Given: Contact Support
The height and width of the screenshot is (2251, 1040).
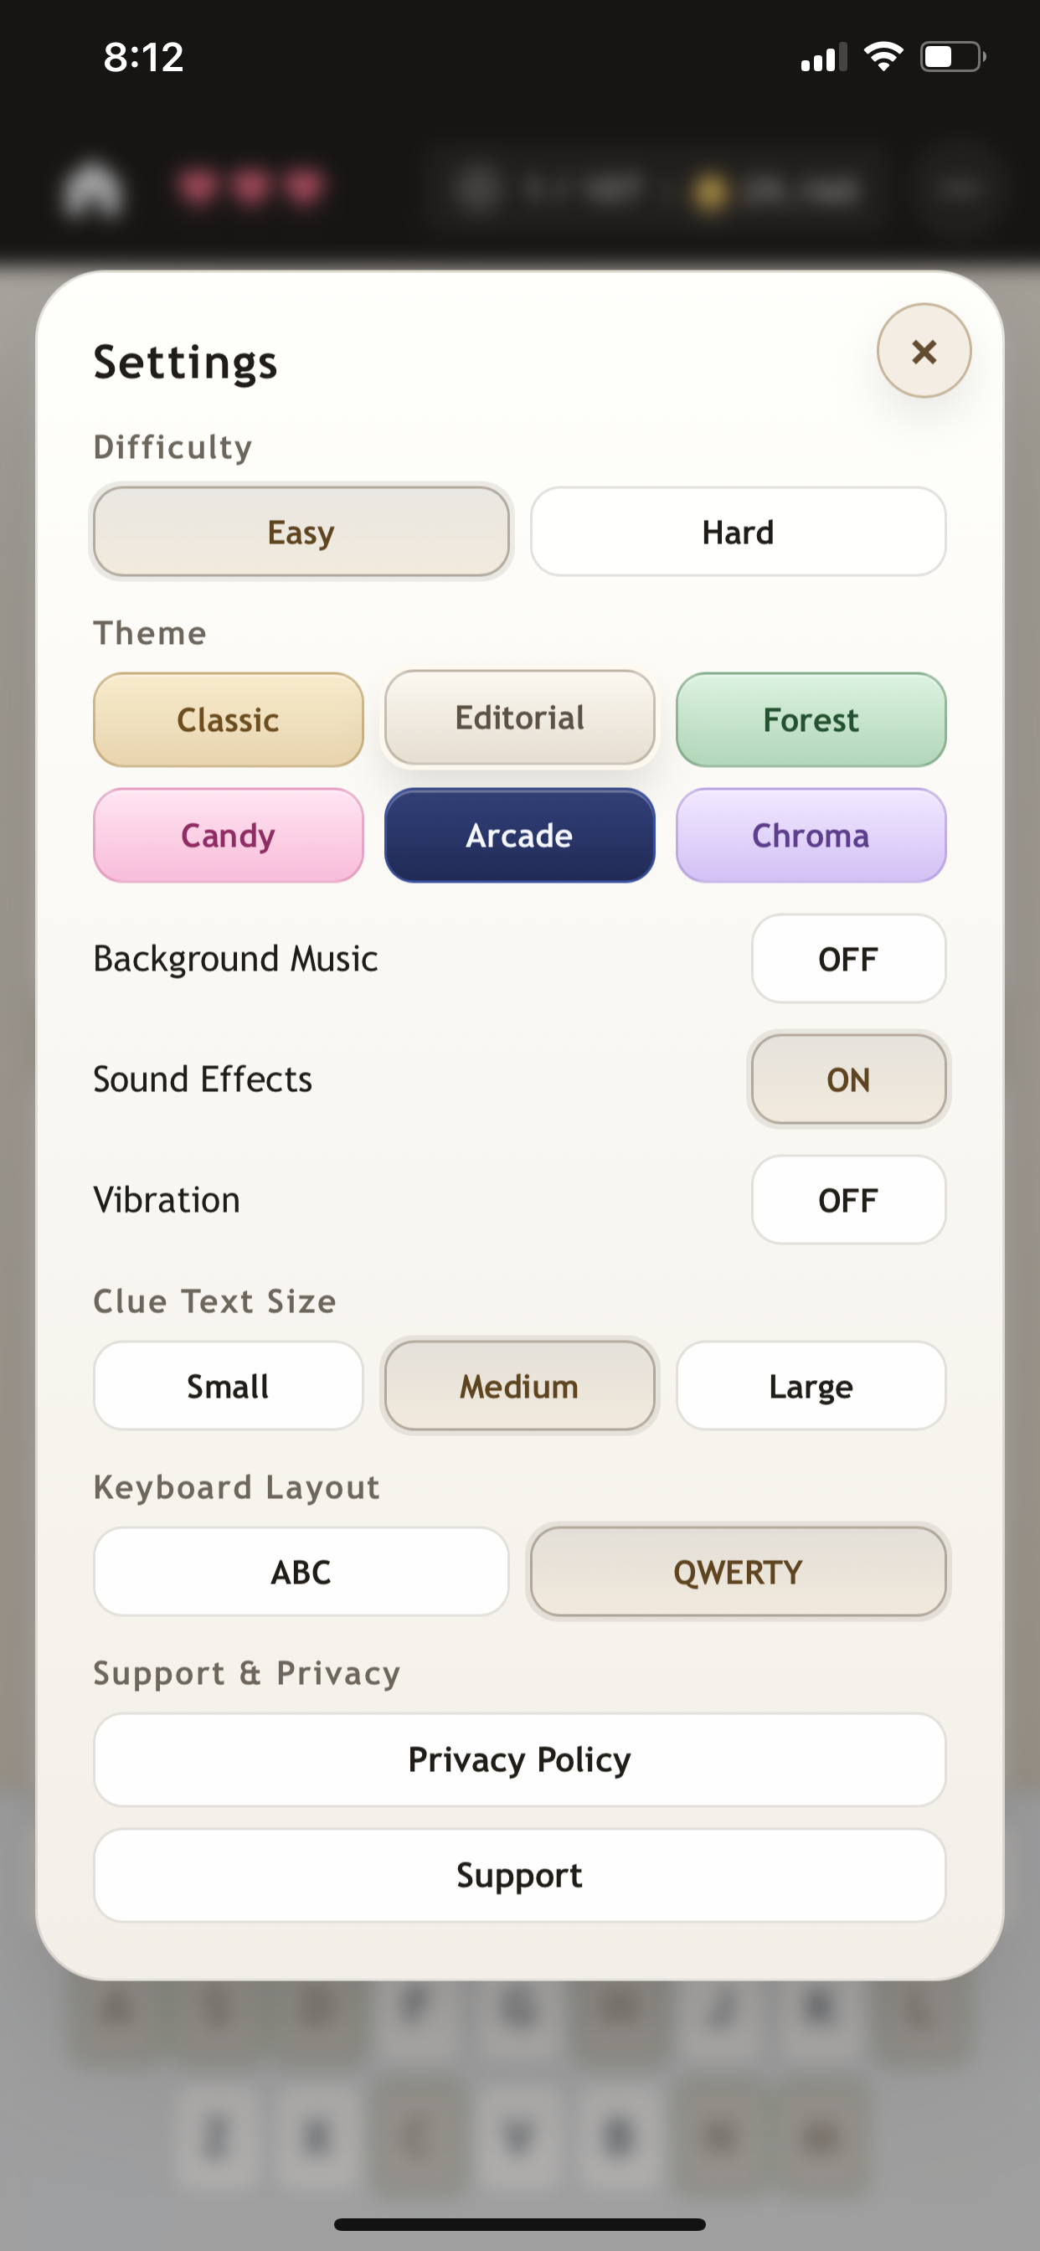Looking at the screenshot, I should 519,1873.
